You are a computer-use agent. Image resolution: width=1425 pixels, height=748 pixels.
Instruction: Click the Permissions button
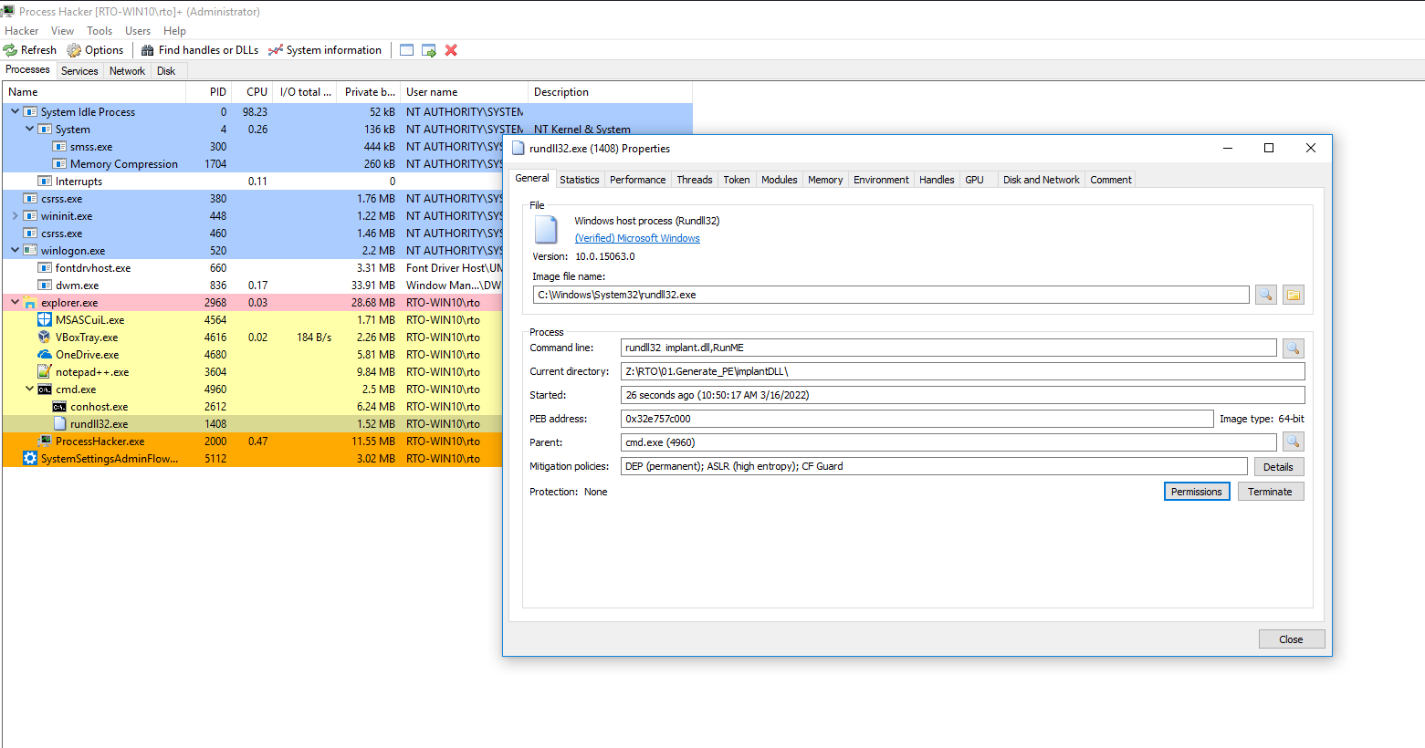pyautogui.click(x=1197, y=492)
